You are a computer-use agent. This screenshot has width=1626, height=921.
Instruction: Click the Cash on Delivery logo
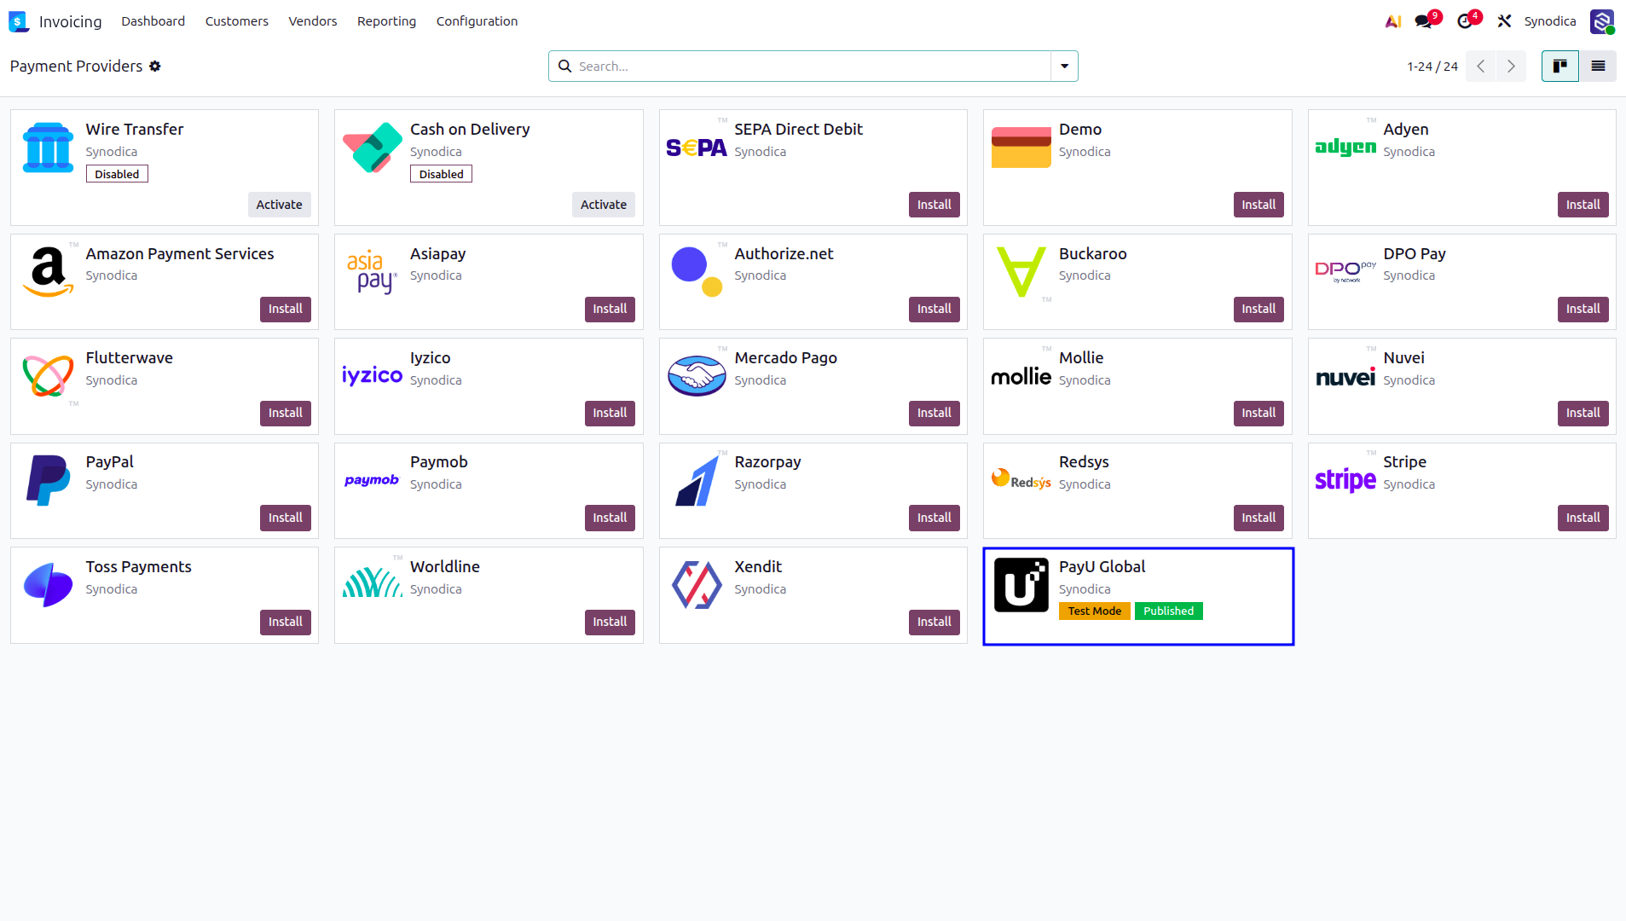(373, 148)
